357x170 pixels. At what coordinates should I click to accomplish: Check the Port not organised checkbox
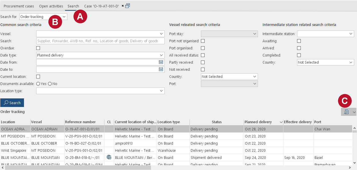click(x=203, y=41)
